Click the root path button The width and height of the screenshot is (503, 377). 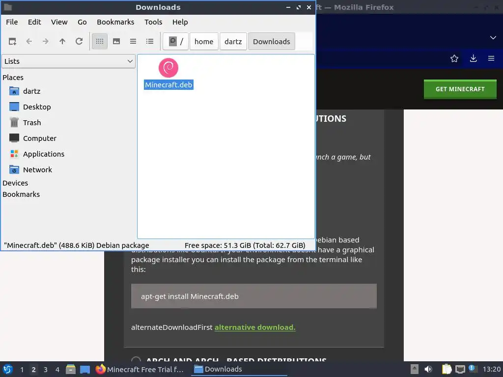click(175, 41)
